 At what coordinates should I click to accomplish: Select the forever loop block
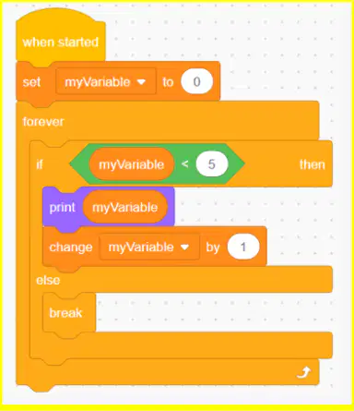click(x=168, y=121)
